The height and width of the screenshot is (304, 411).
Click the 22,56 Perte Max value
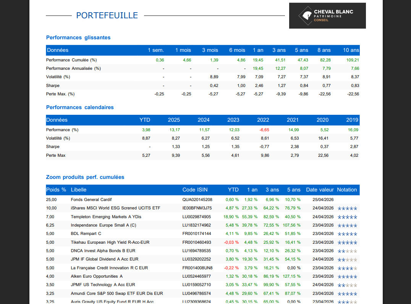(x=323, y=155)
